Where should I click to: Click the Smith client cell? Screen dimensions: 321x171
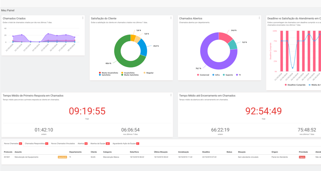point(93,157)
